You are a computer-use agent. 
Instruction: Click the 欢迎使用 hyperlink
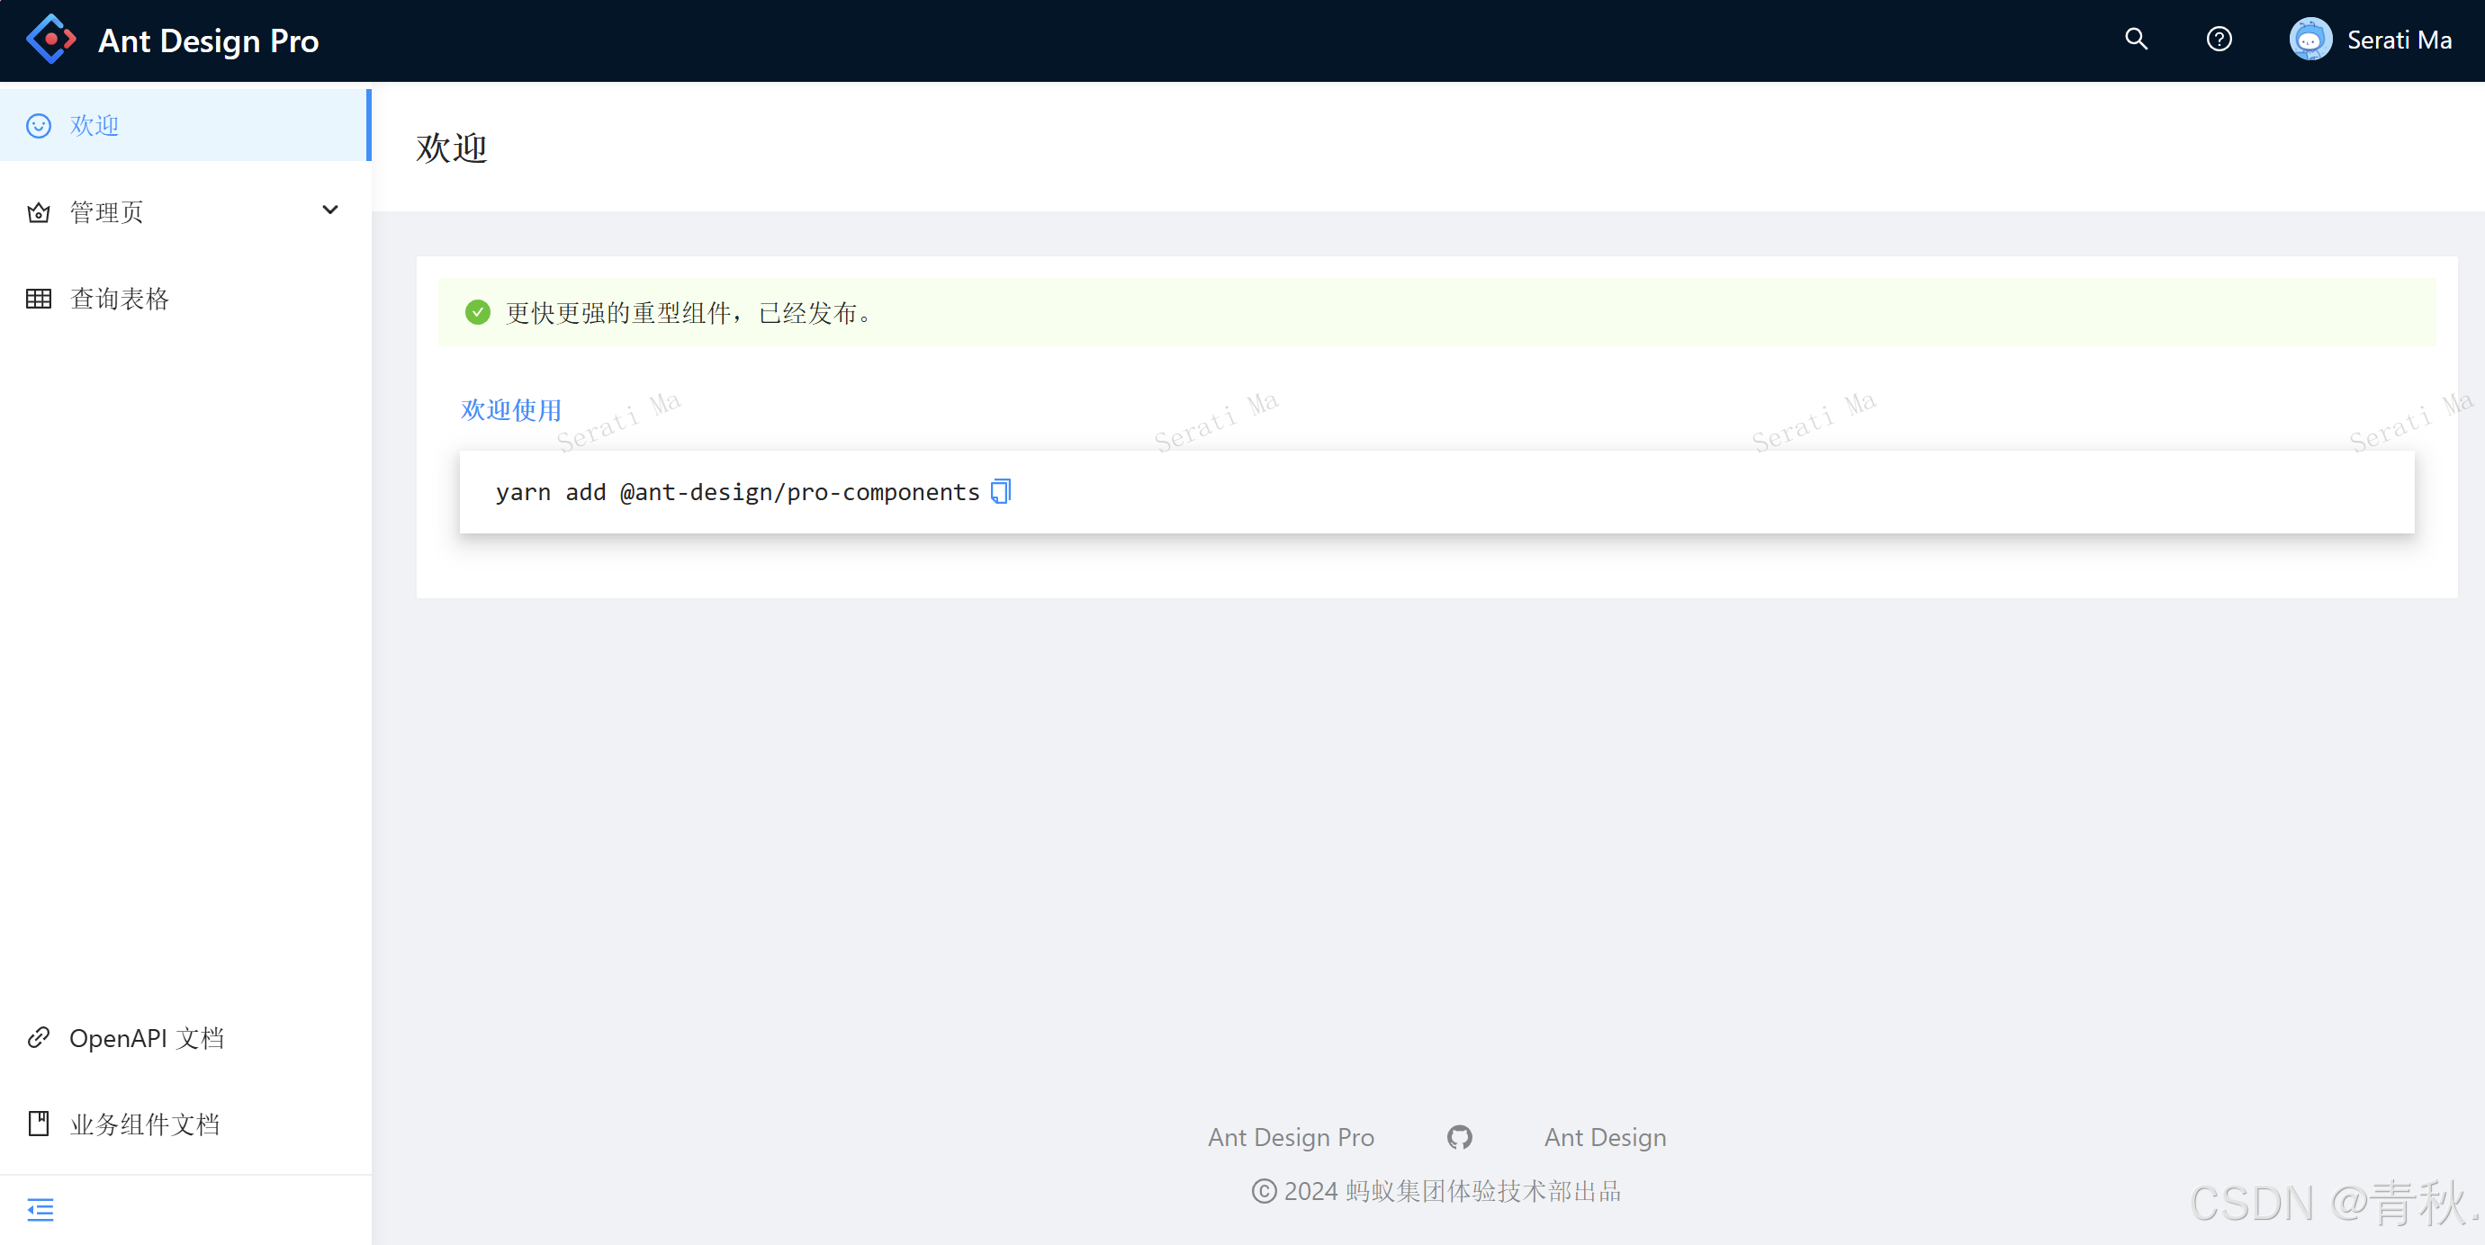click(x=511, y=410)
